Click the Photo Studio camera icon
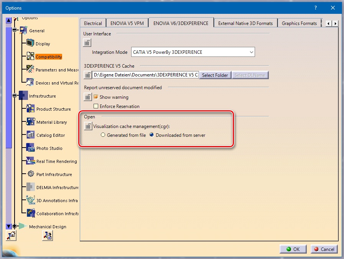Screen dimensions: 344x259 [x=30, y=148]
